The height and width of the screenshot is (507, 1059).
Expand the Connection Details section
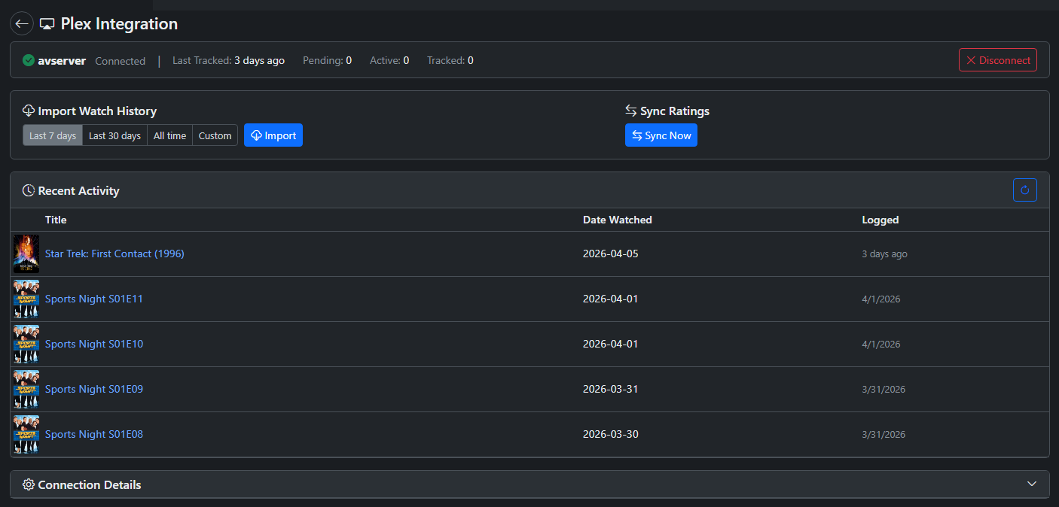tap(1033, 484)
